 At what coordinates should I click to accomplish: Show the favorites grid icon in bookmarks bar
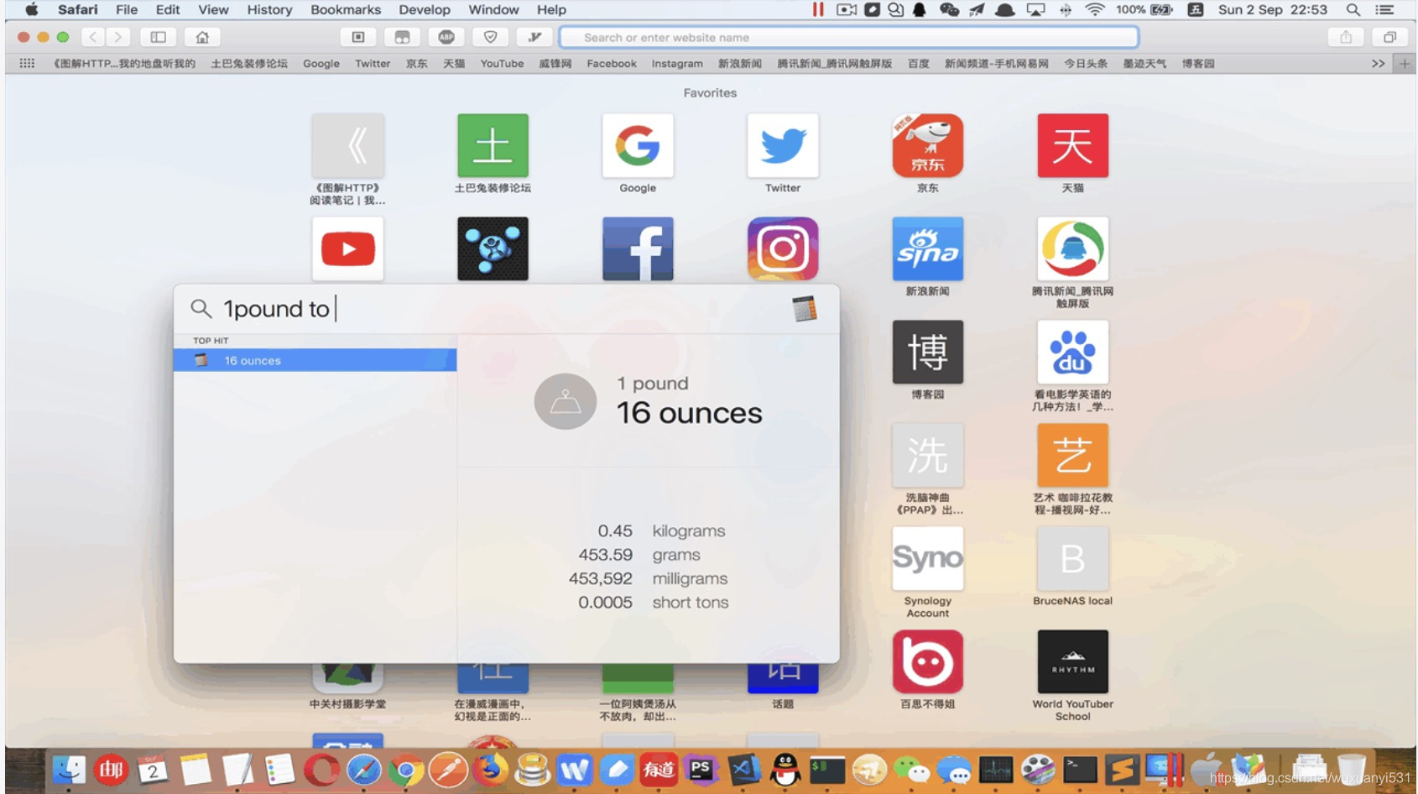(x=27, y=64)
